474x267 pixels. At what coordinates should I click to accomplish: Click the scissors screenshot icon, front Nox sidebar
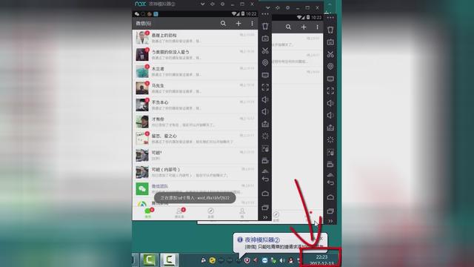click(265, 50)
